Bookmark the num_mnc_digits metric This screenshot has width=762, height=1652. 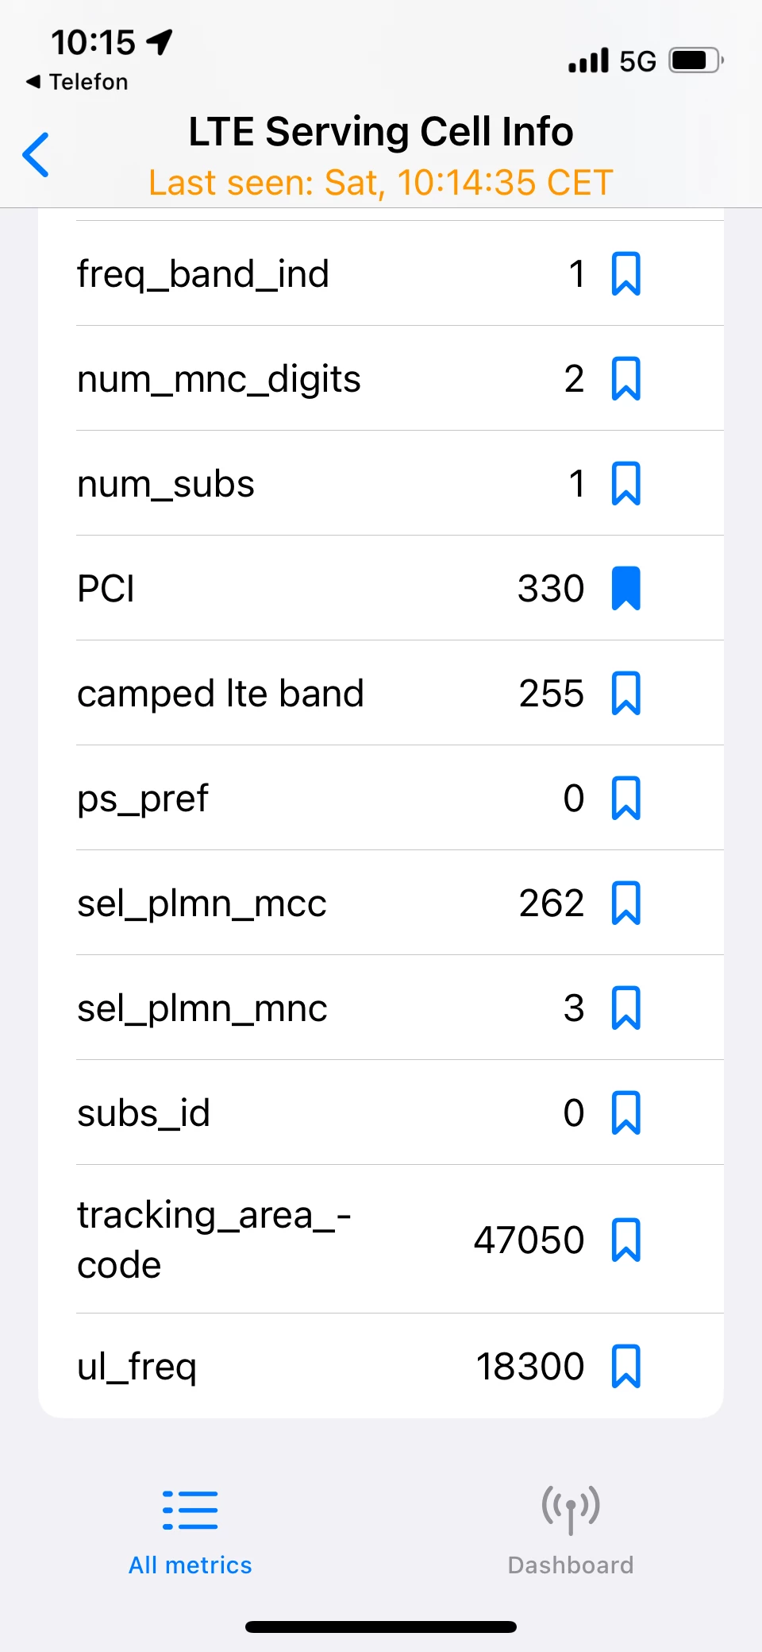click(625, 379)
